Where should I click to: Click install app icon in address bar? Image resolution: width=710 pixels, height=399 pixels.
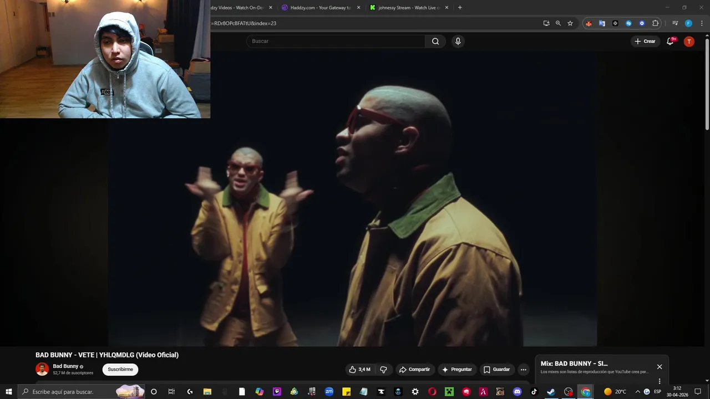pos(546,23)
